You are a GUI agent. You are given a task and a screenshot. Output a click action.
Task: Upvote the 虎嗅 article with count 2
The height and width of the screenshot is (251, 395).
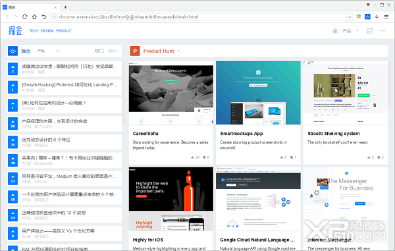pos(13,69)
